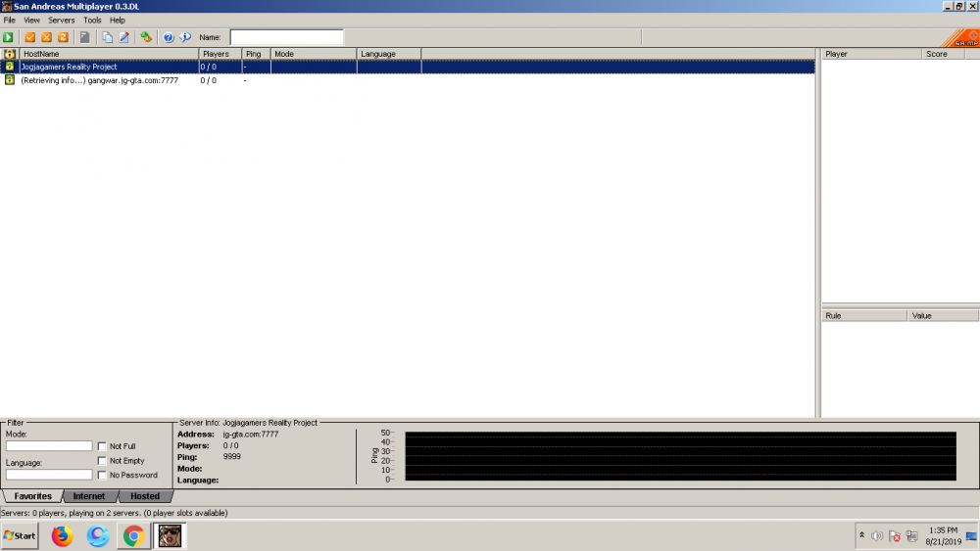This screenshot has height=551, width=980.
Task: Click the gray Master List document icon
Action: (85, 37)
